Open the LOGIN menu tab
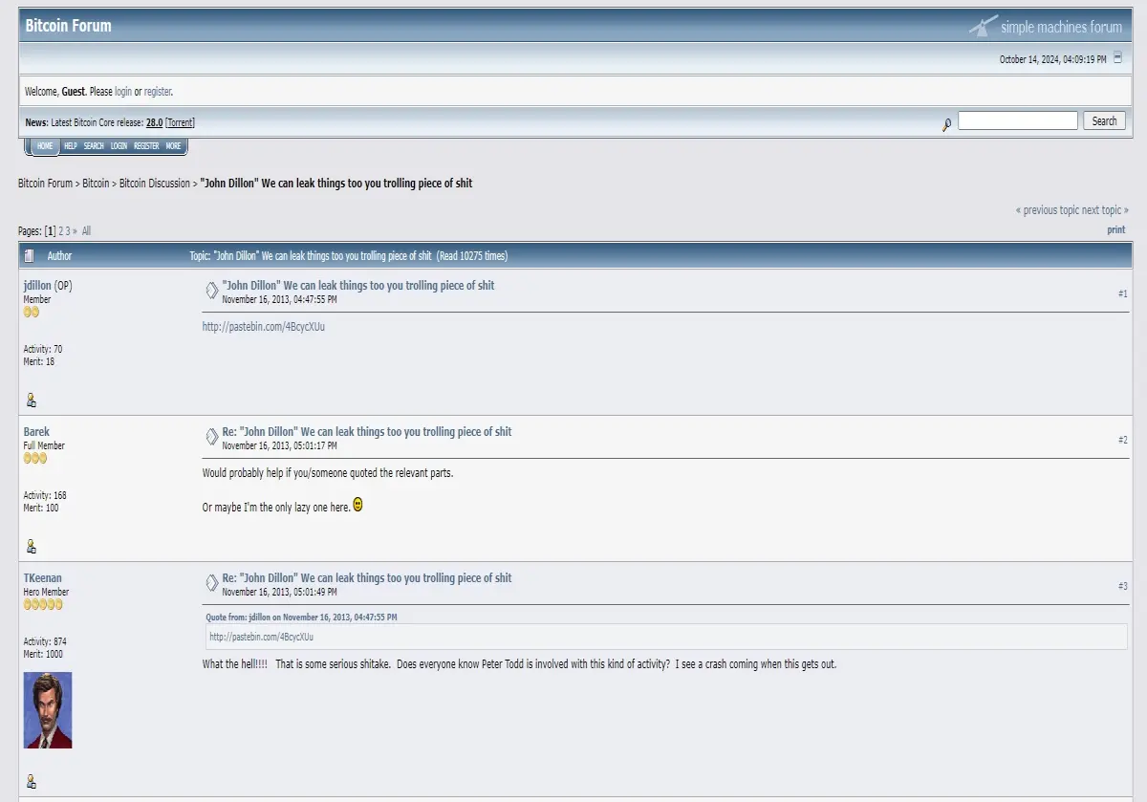The height and width of the screenshot is (802, 1147). (x=119, y=146)
